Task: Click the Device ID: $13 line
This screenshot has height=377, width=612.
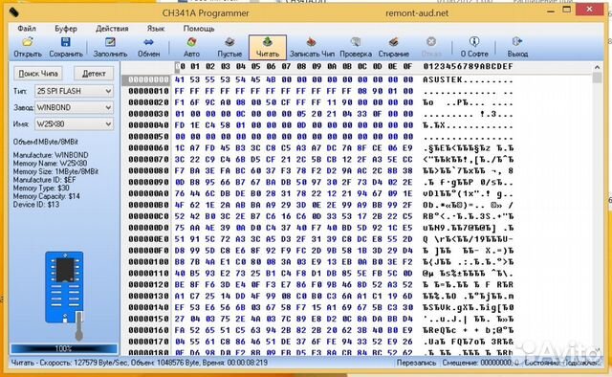Action: [36, 205]
